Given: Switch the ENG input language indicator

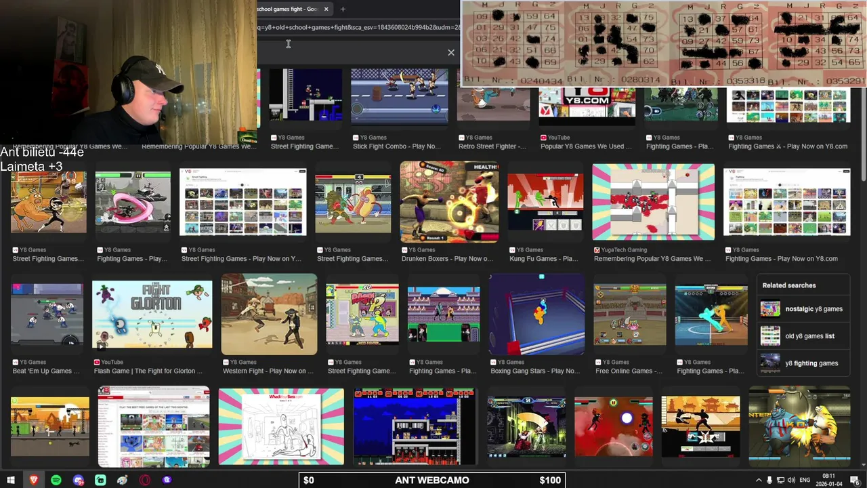Looking at the screenshot, I should click(806, 480).
